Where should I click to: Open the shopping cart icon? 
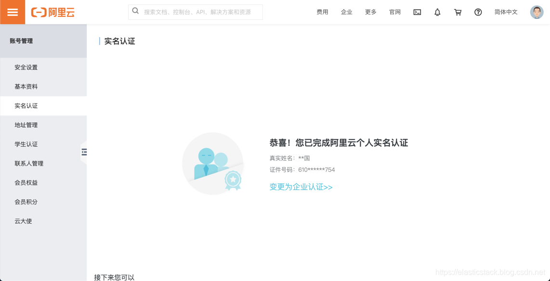coord(458,12)
